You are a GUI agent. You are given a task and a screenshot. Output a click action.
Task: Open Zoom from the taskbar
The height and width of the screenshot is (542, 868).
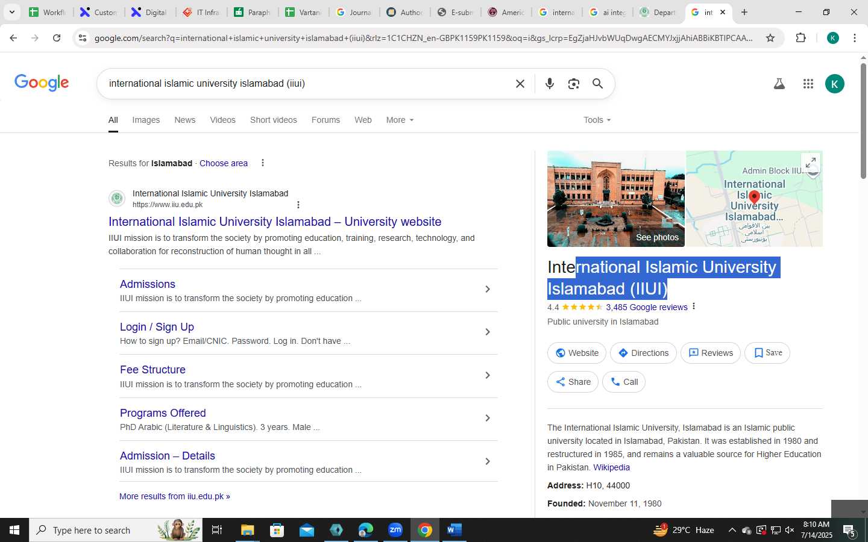click(395, 530)
